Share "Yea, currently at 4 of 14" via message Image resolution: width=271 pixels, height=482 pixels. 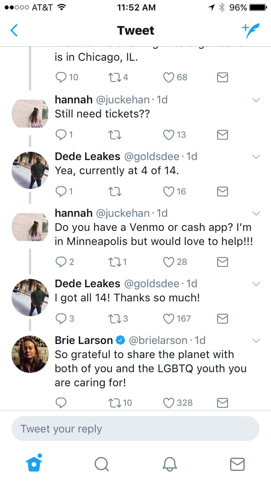point(222,191)
